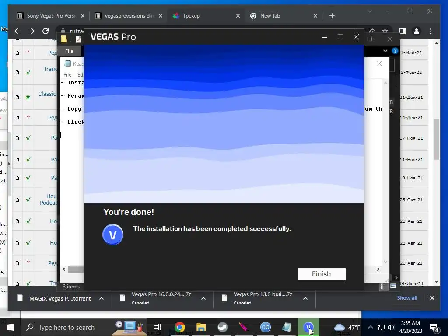
Task: Open the Chrome side panel
Action: pos(402,31)
